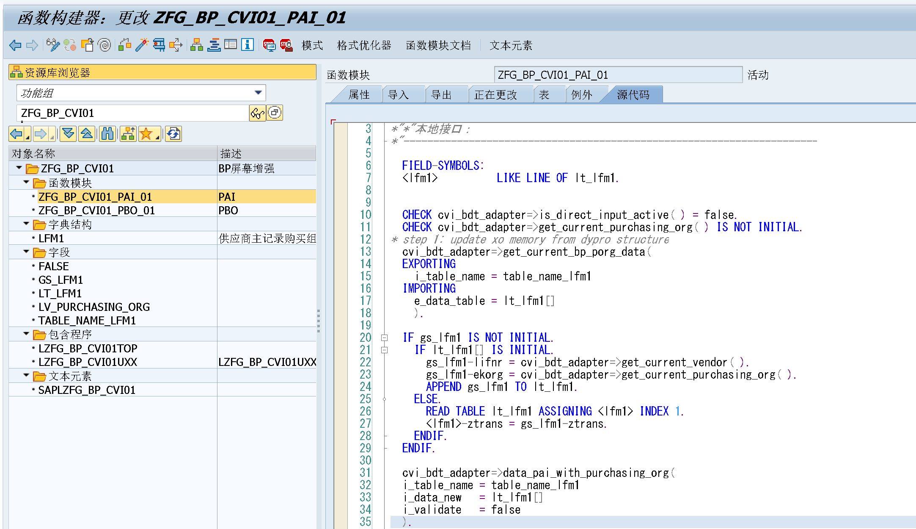The height and width of the screenshot is (529, 916).
Task: Switch to the 导入 tab
Action: point(398,95)
